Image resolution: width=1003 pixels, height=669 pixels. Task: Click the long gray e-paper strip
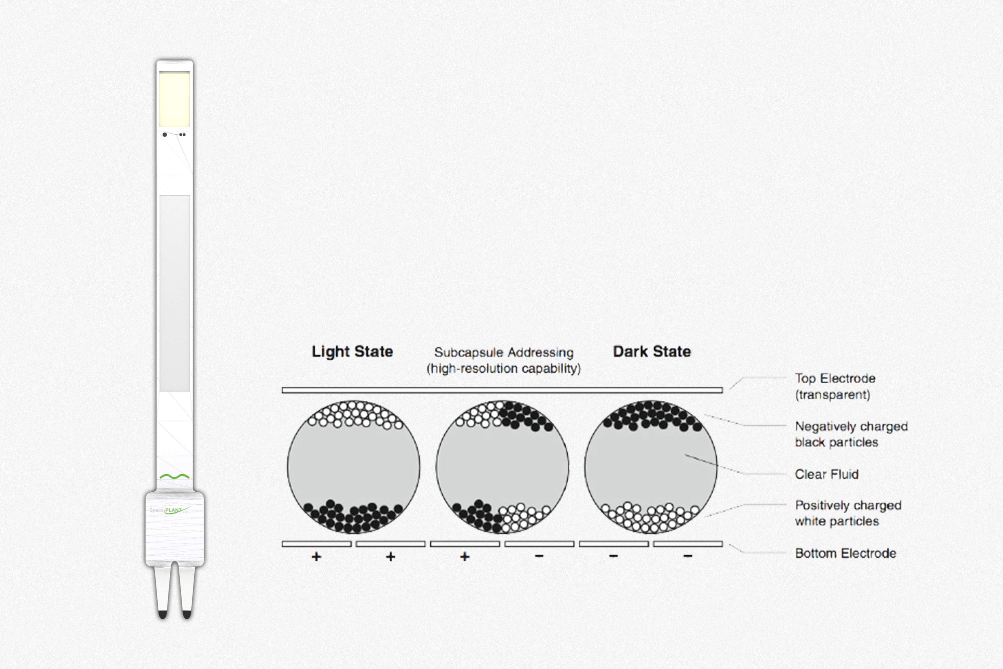[x=175, y=293]
